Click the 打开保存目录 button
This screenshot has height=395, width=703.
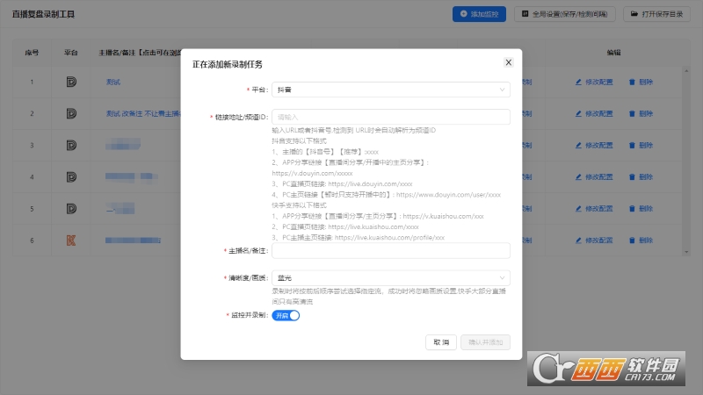(656, 14)
